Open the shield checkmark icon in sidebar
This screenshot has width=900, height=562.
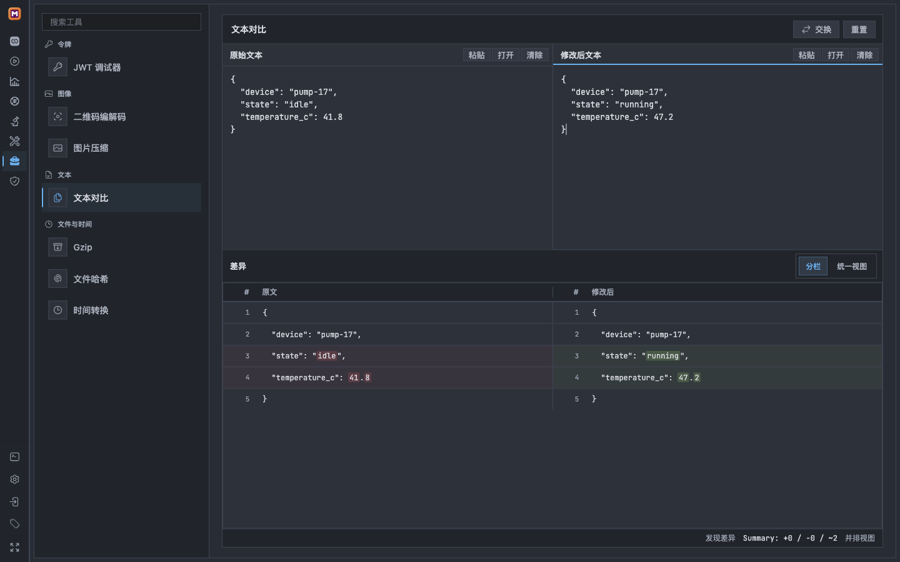[x=14, y=181]
